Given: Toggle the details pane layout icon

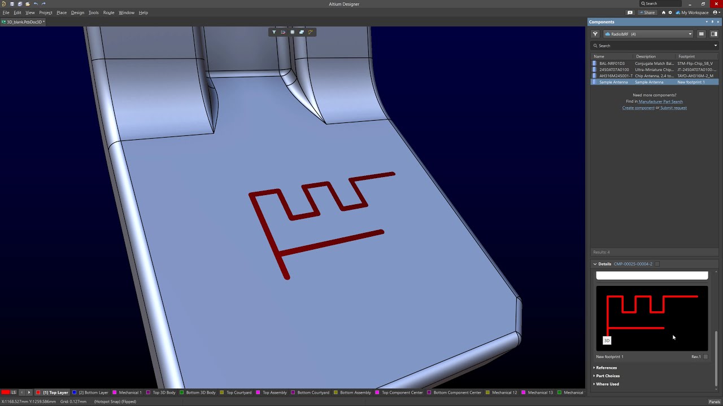Looking at the screenshot, I should click(x=714, y=34).
